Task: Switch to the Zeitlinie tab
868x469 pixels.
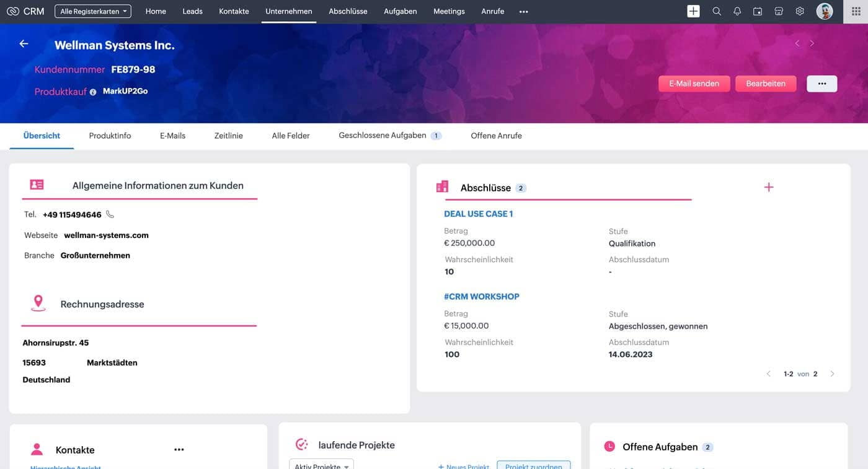Action: 229,136
